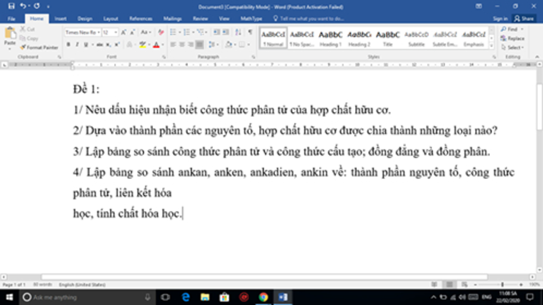The width and height of the screenshot is (543, 305).
Task: Apply the Heading 1 style
Action: pyautogui.click(x=330, y=38)
